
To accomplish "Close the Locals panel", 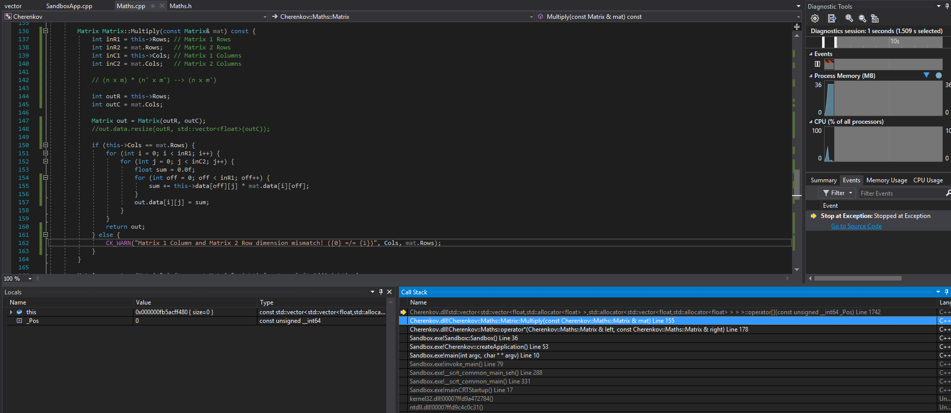I will [389, 292].
